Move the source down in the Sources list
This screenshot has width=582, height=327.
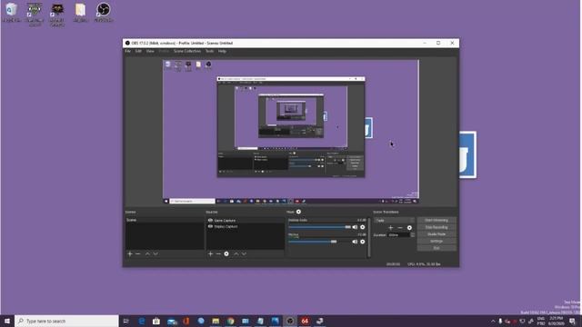pyautogui.click(x=244, y=254)
